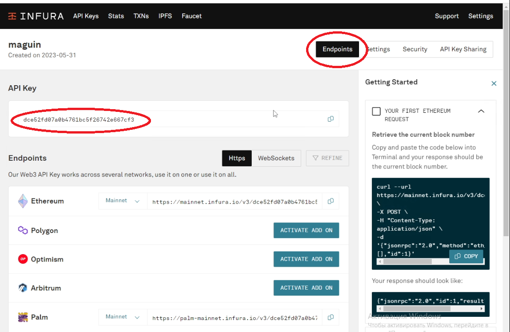The height and width of the screenshot is (332, 510).
Task: Collapse the first Ethereum request section chevron
Action: (x=481, y=111)
